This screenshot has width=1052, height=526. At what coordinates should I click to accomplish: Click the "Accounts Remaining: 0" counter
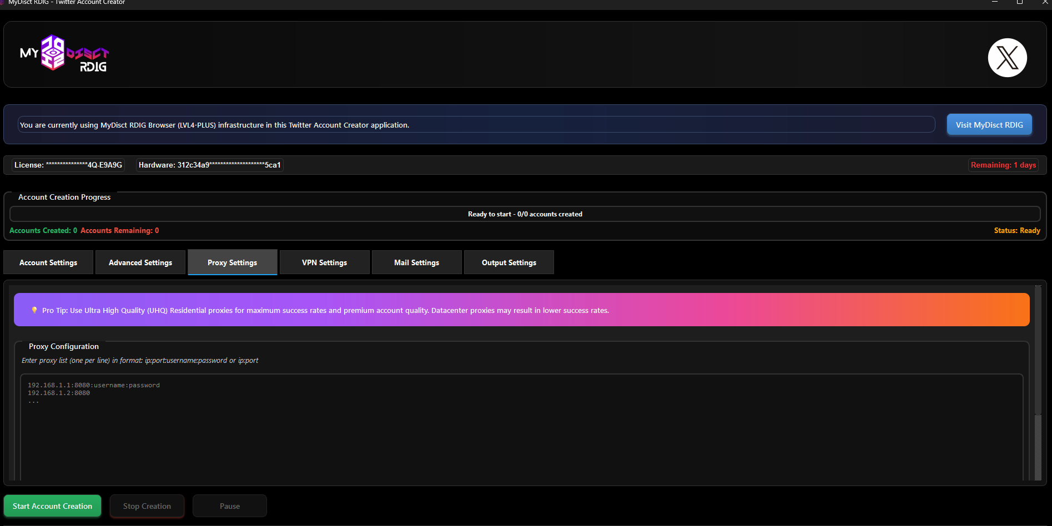point(120,230)
